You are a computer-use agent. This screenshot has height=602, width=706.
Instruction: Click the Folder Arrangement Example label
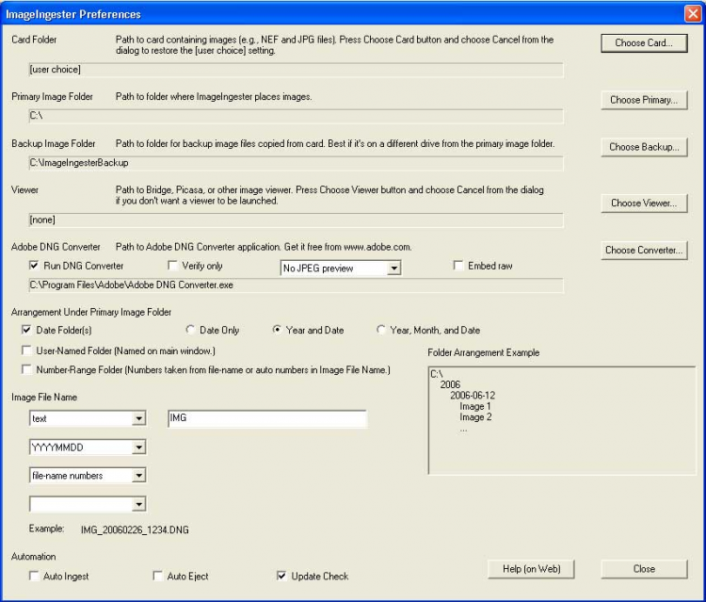[x=483, y=352]
